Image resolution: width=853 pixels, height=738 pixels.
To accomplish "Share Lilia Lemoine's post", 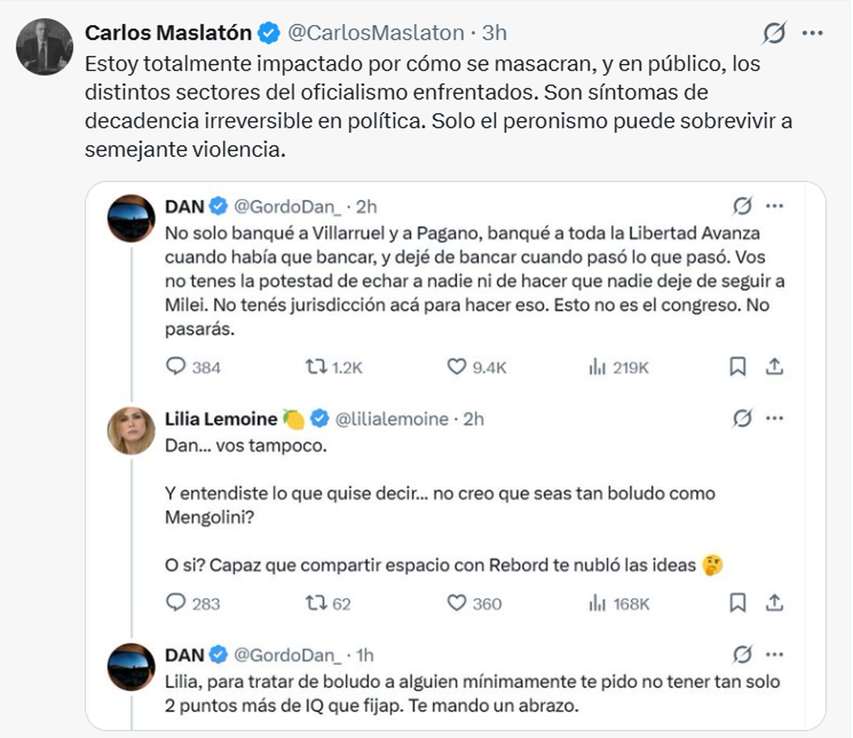I will (774, 603).
